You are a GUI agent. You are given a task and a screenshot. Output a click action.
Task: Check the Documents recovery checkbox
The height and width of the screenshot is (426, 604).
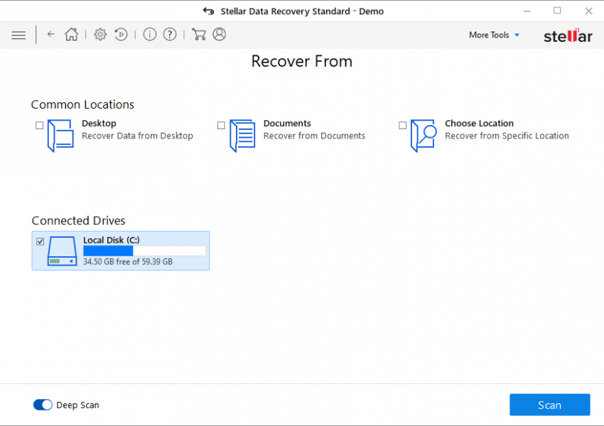pos(221,125)
